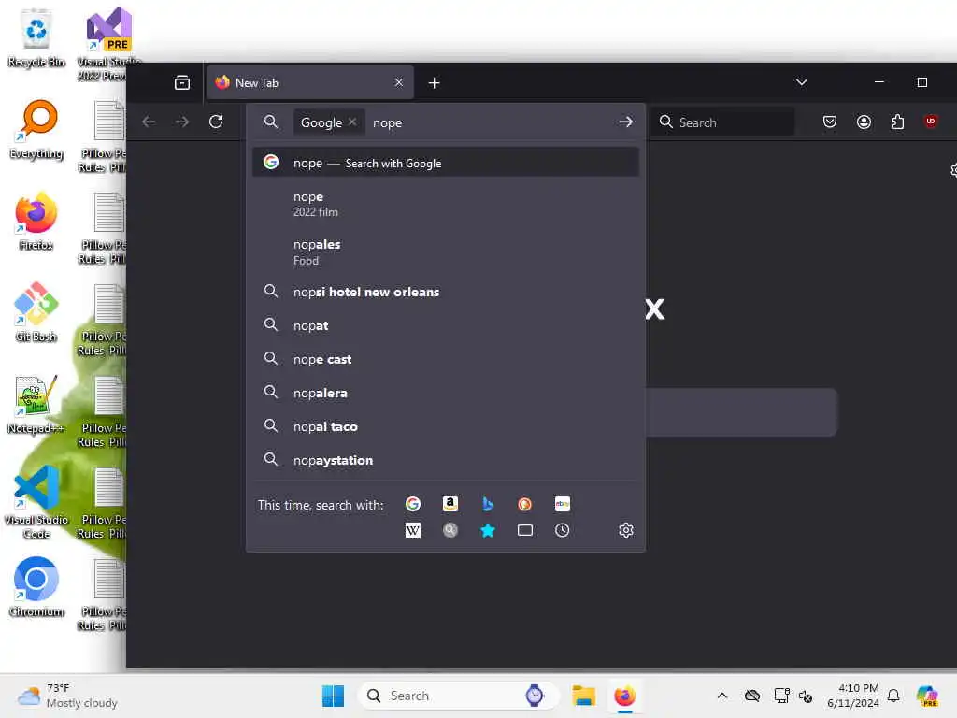This screenshot has width=957, height=718.
Task: Click the address bar text 'nope'
Action: pyautogui.click(x=388, y=122)
